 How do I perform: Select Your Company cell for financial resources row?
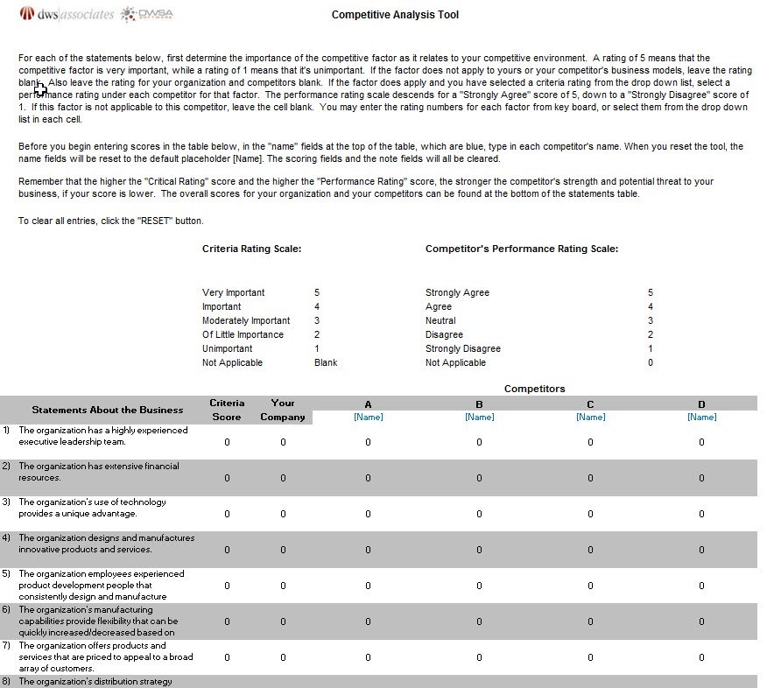point(283,478)
